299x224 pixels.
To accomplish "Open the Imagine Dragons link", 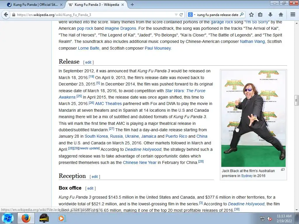I will tap(120, 28).
